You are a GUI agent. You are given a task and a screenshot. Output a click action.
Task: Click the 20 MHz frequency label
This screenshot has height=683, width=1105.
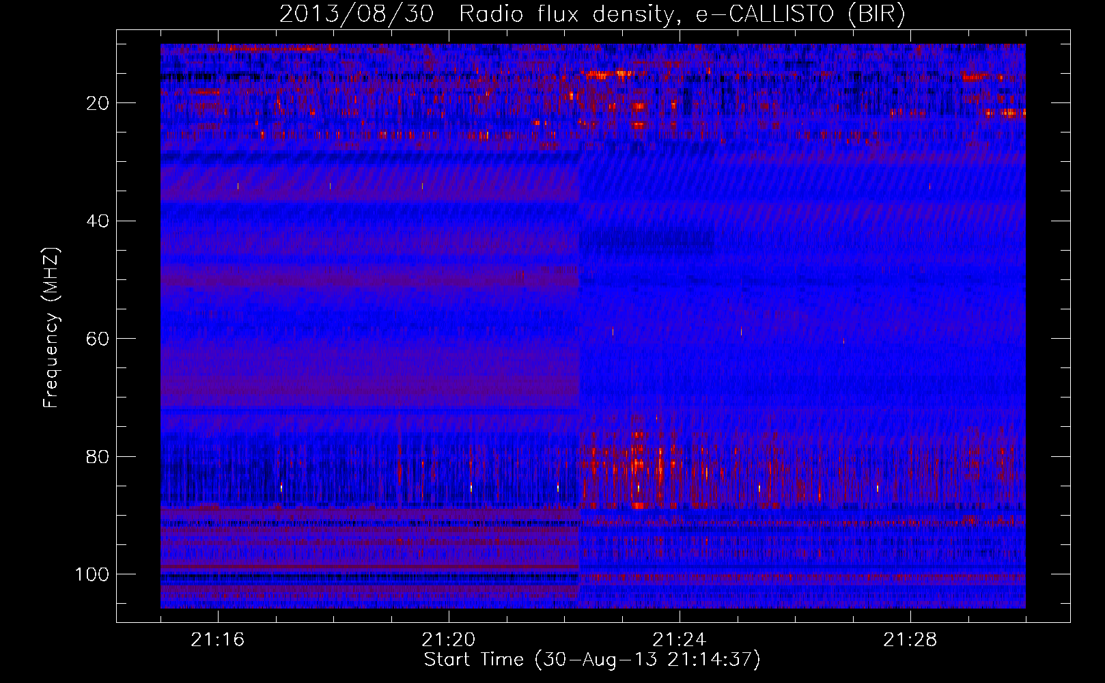(x=98, y=103)
